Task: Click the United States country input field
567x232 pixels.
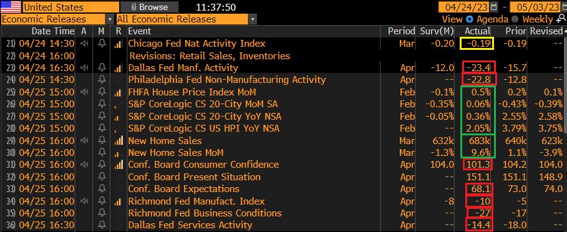Action: click(70, 7)
